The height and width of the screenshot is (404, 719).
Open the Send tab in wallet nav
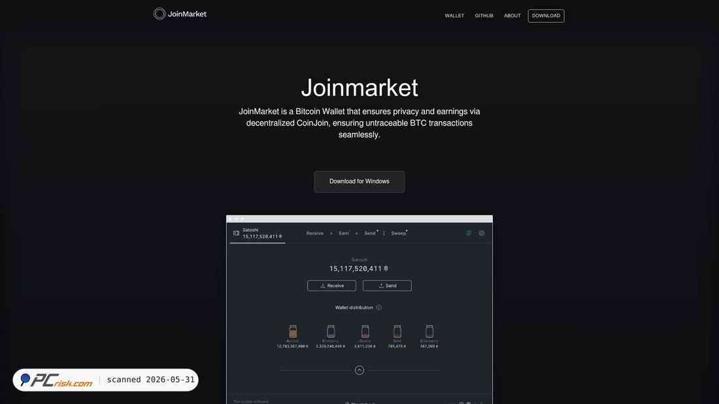tap(369, 233)
